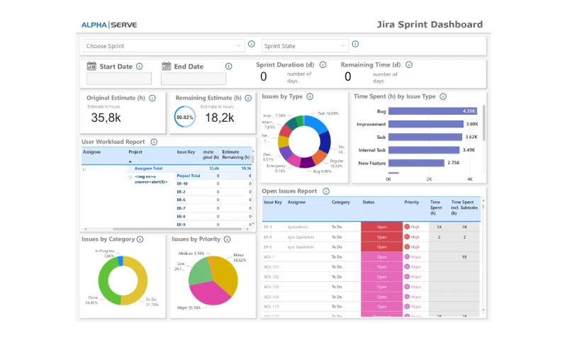Click the End Date calendar icon

167,67
